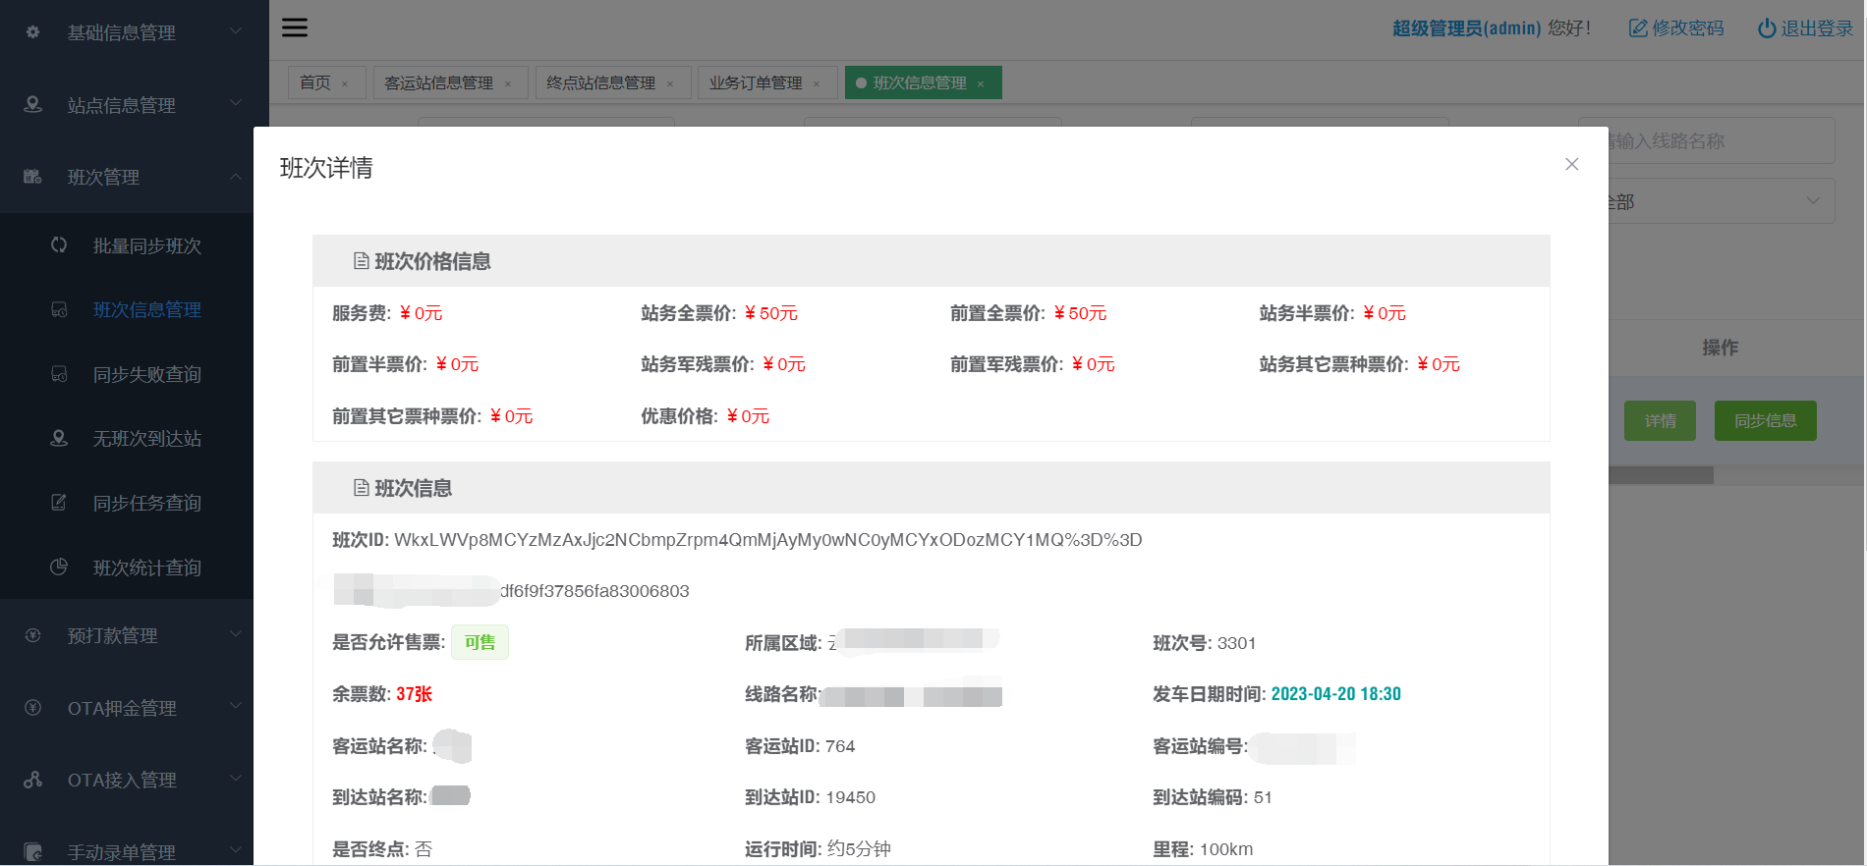Close the 业务订单管理 tab

coord(817,84)
